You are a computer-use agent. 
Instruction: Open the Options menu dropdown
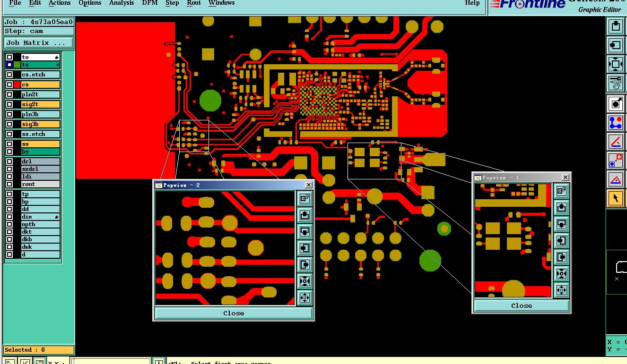[90, 3]
